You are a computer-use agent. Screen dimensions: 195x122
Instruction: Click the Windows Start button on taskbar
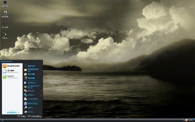click(x=2, y=120)
